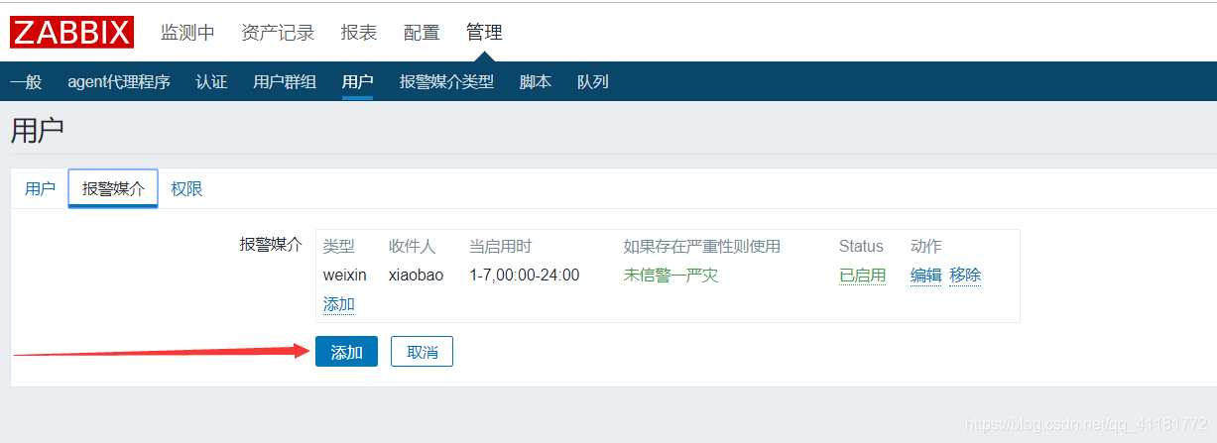Open the 队列 submenu item

coord(593,81)
